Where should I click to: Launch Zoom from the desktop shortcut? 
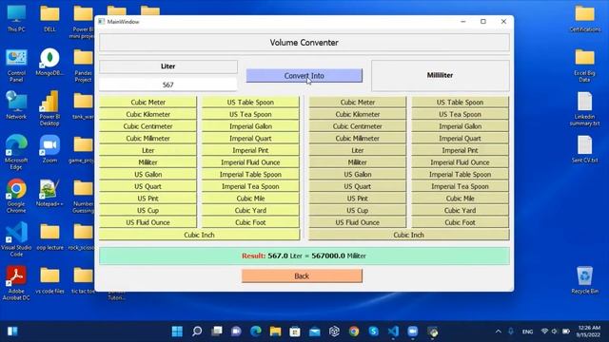49,149
